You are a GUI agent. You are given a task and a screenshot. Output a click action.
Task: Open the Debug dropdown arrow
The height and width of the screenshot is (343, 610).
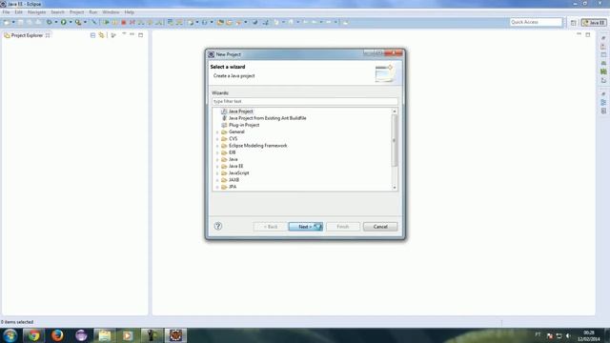coord(56,22)
